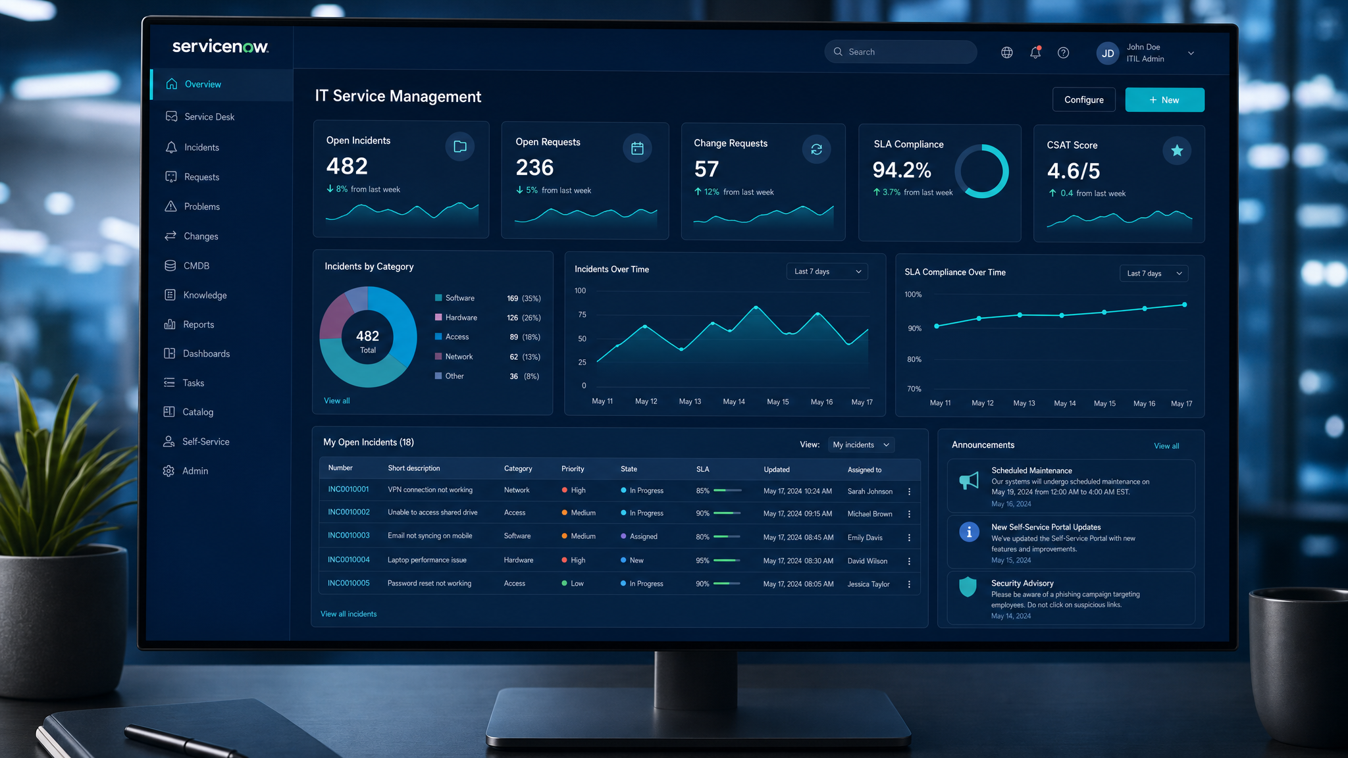Open incident INC0010003 link

click(349, 536)
